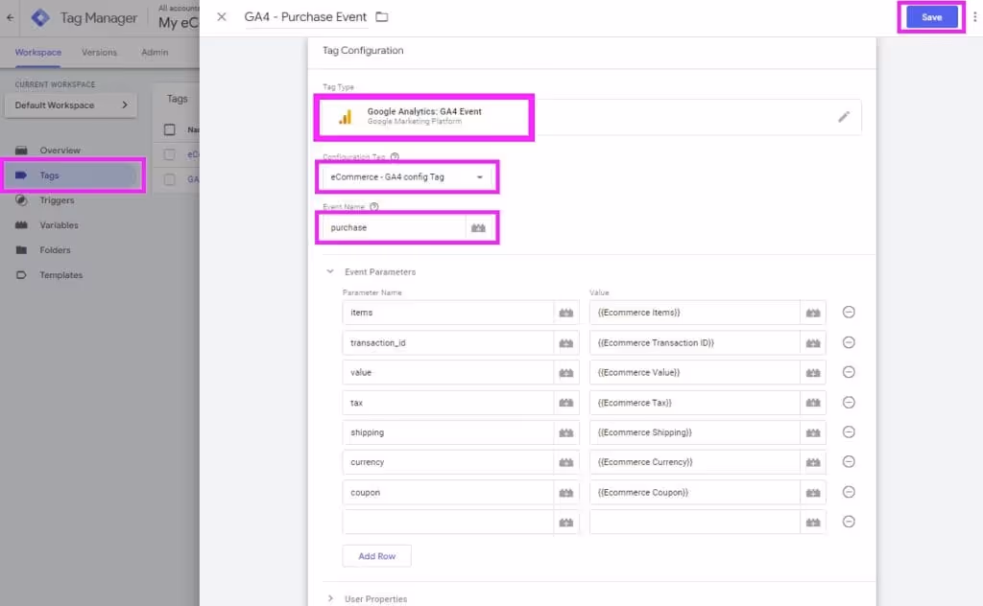Remove the coupon parameter row
This screenshot has width=983, height=606.
click(849, 492)
